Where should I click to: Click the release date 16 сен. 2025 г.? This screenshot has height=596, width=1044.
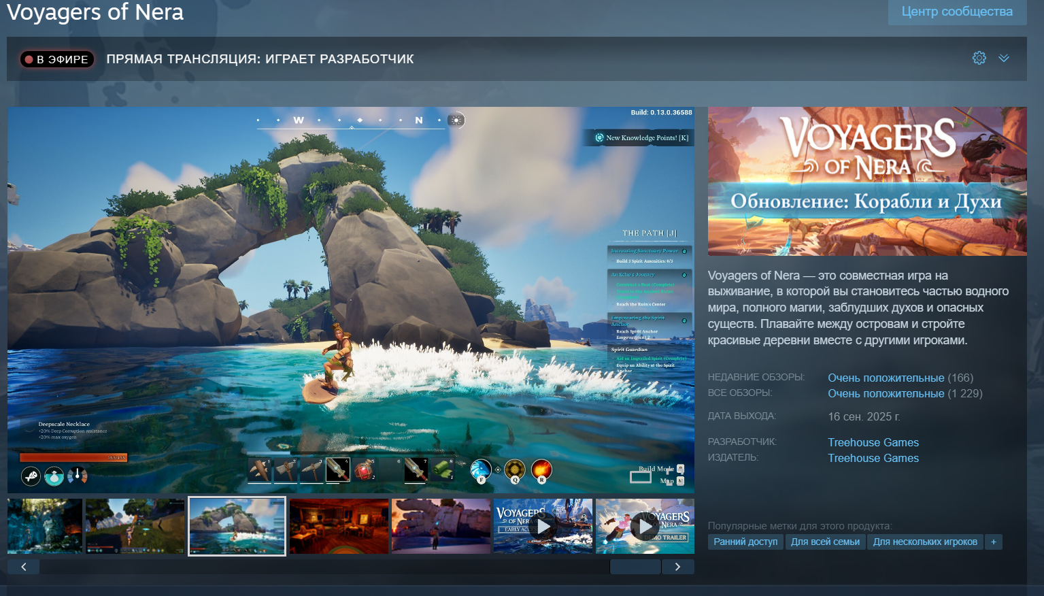pyautogui.click(x=864, y=416)
